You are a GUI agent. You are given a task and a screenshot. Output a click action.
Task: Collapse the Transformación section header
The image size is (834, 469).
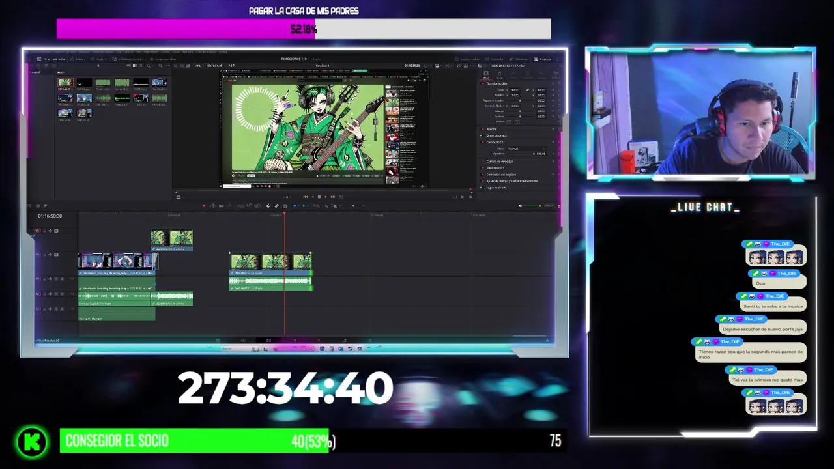tap(496, 83)
